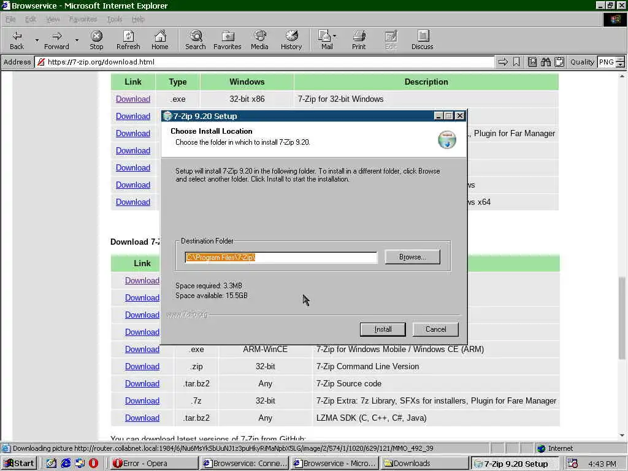The height and width of the screenshot is (471, 628).
Task: Click the binoculars find icon
Action: pos(545,62)
